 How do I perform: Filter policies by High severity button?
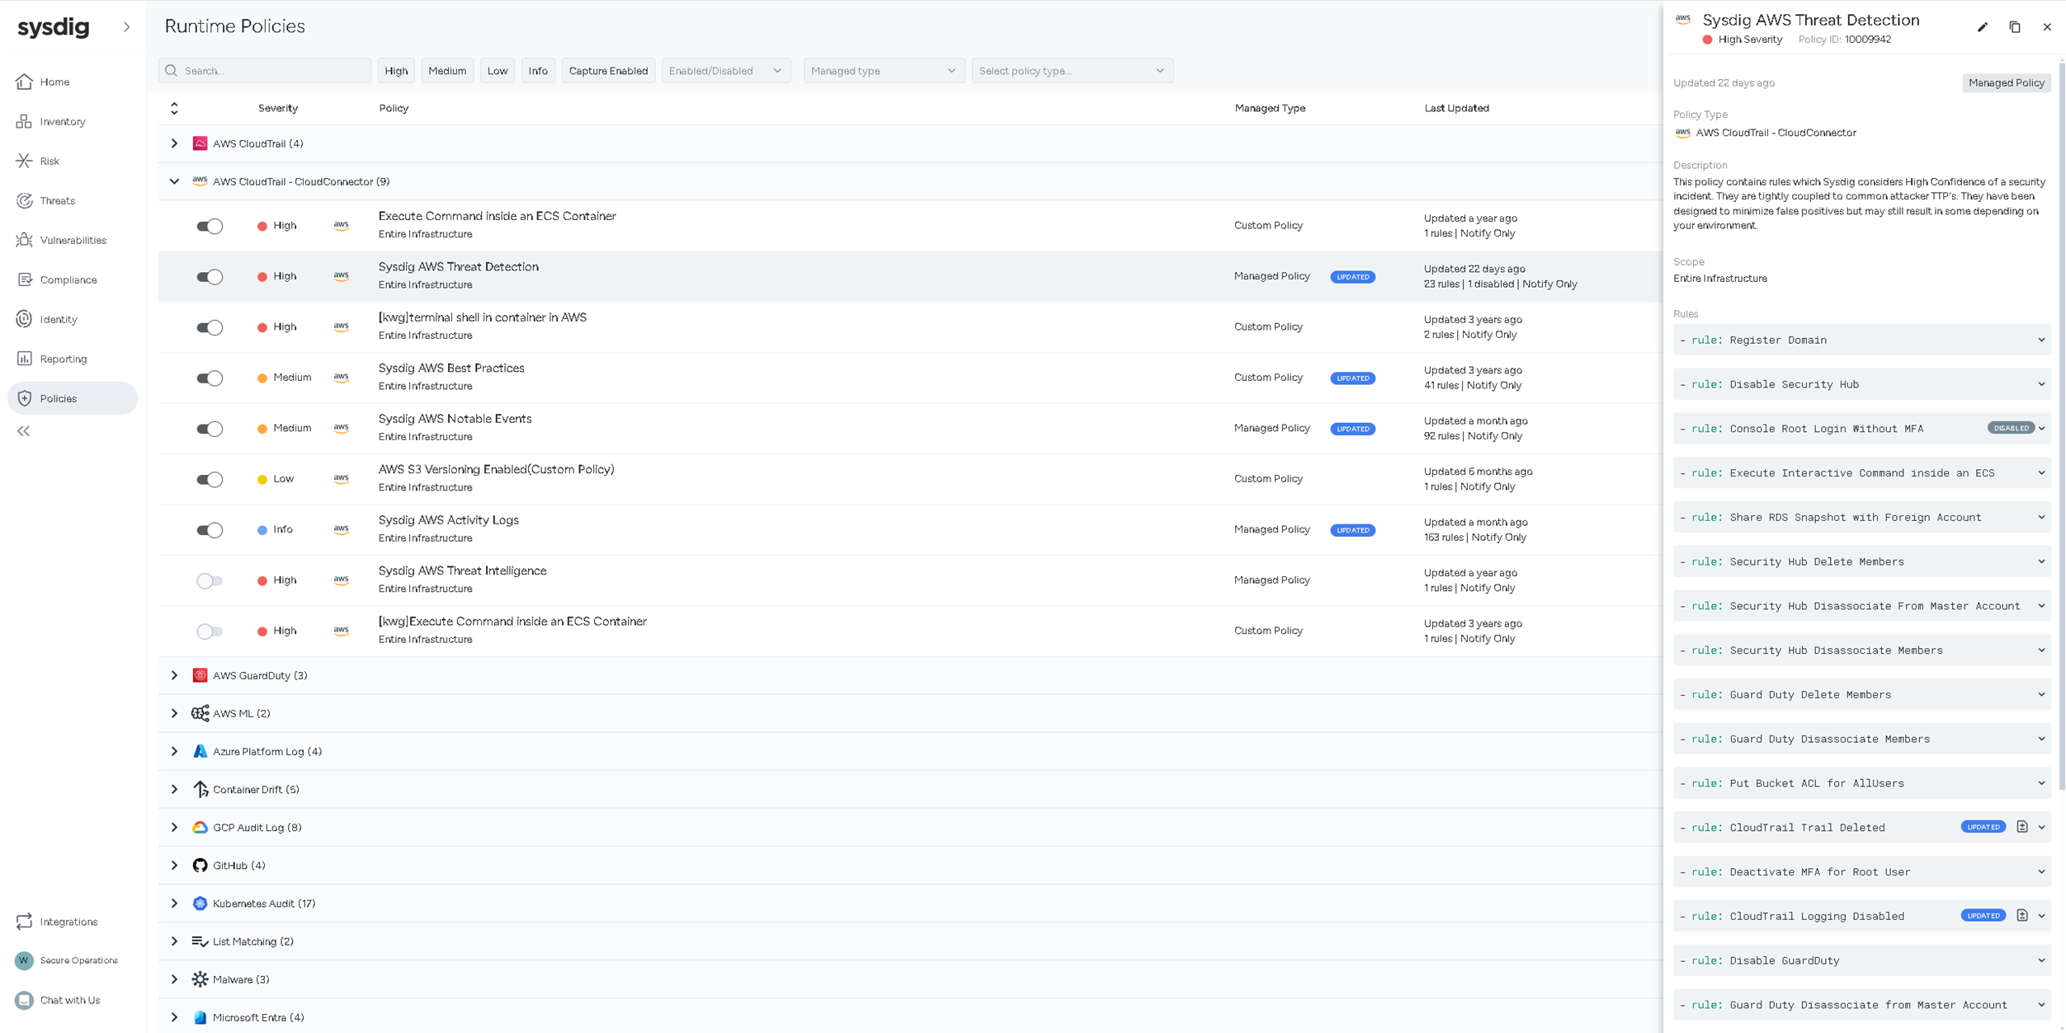[396, 71]
